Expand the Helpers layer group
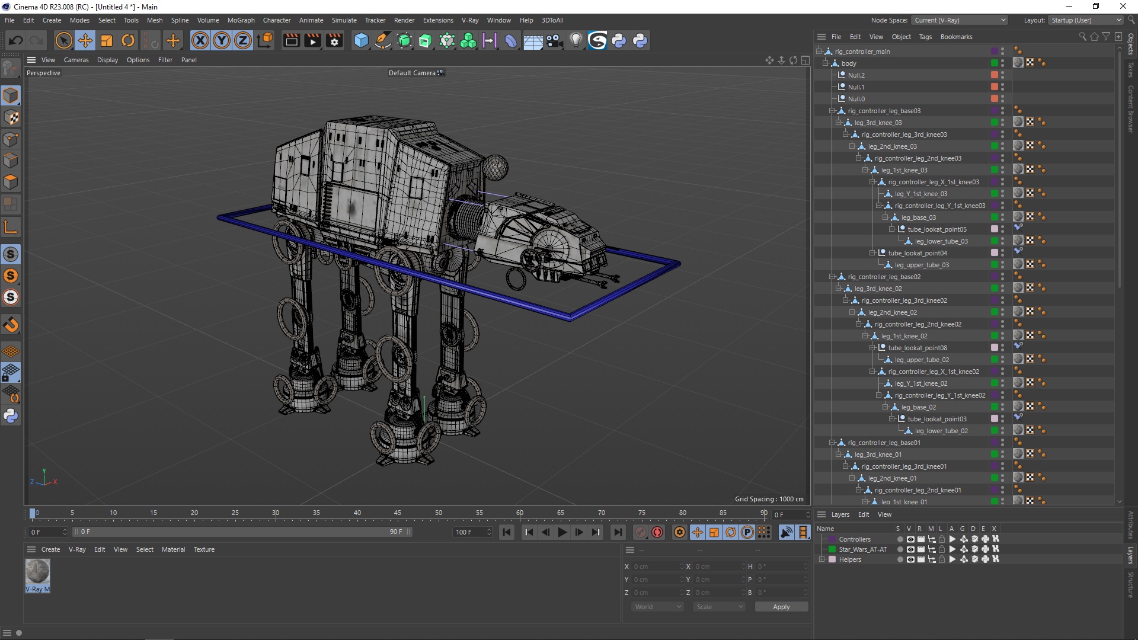The height and width of the screenshot is (640, 1138). (x=822, y=559)
